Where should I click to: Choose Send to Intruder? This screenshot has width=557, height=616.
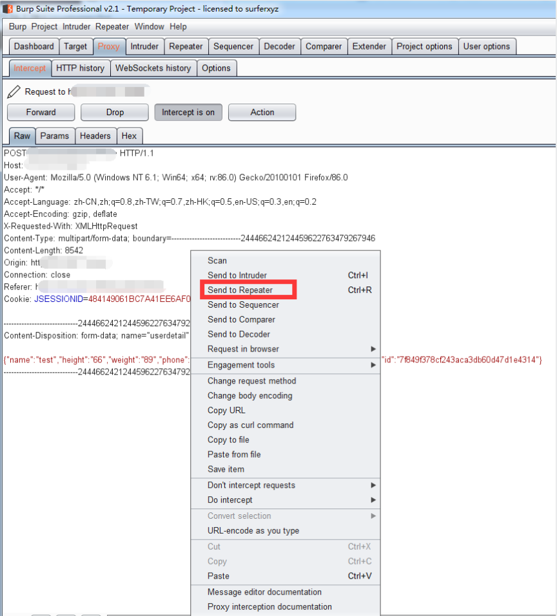(286, 275)
